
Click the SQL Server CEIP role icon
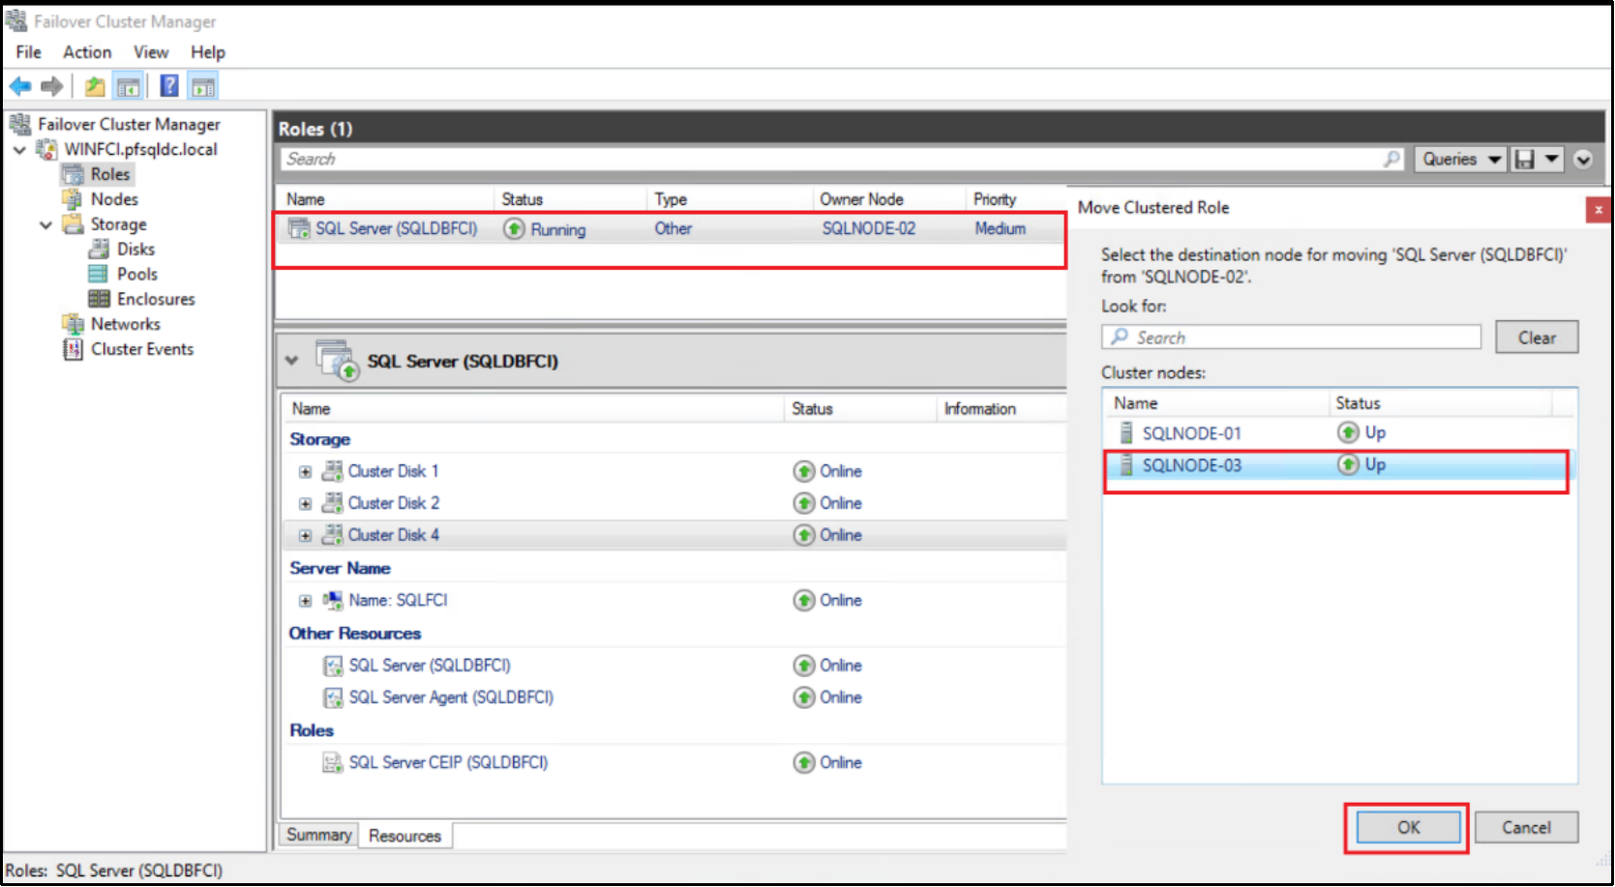click(332, 763)
